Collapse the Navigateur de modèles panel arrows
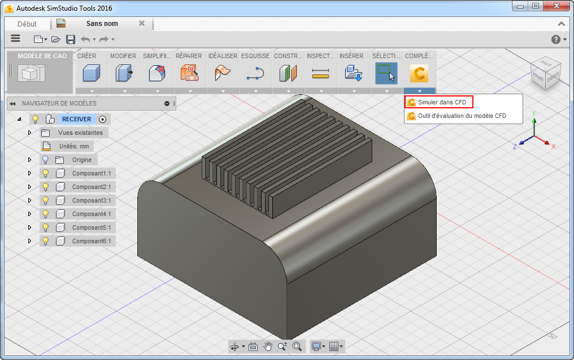The height and width of the screenshot is (360, 574). [12, 103]
